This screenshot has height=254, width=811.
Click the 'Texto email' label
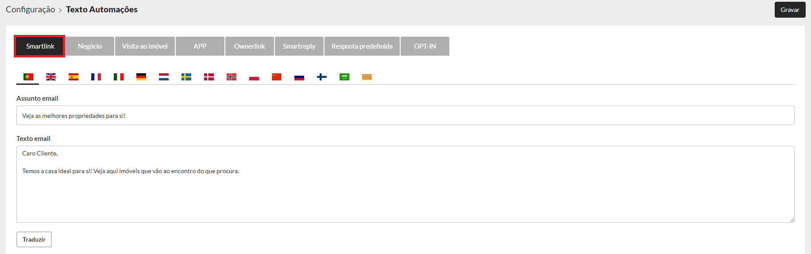33,138
